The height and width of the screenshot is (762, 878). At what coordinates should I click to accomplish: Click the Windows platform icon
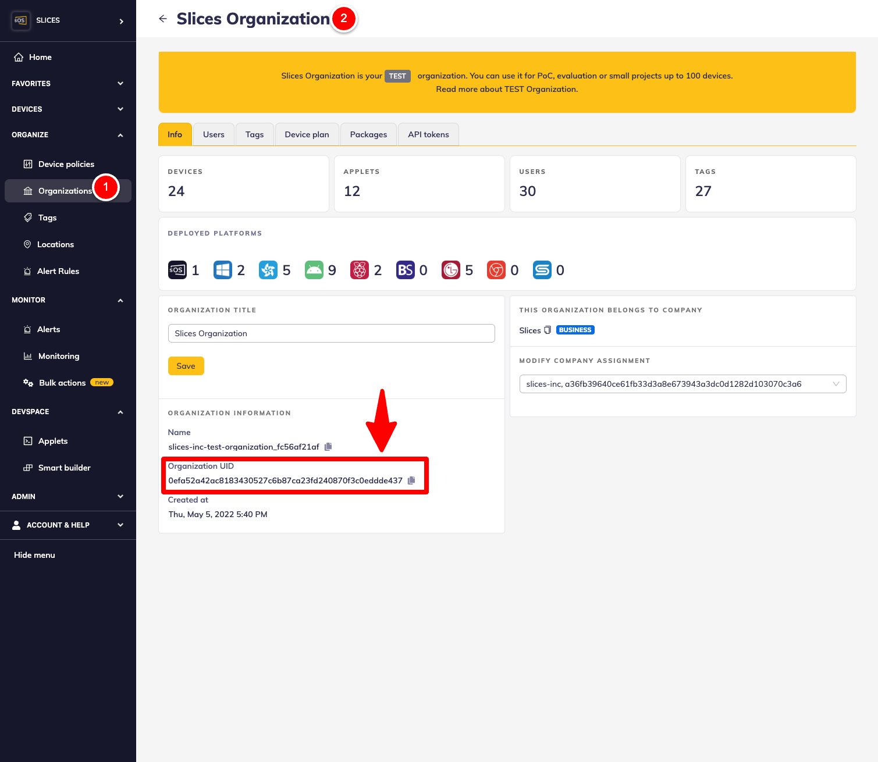[223, 270]
